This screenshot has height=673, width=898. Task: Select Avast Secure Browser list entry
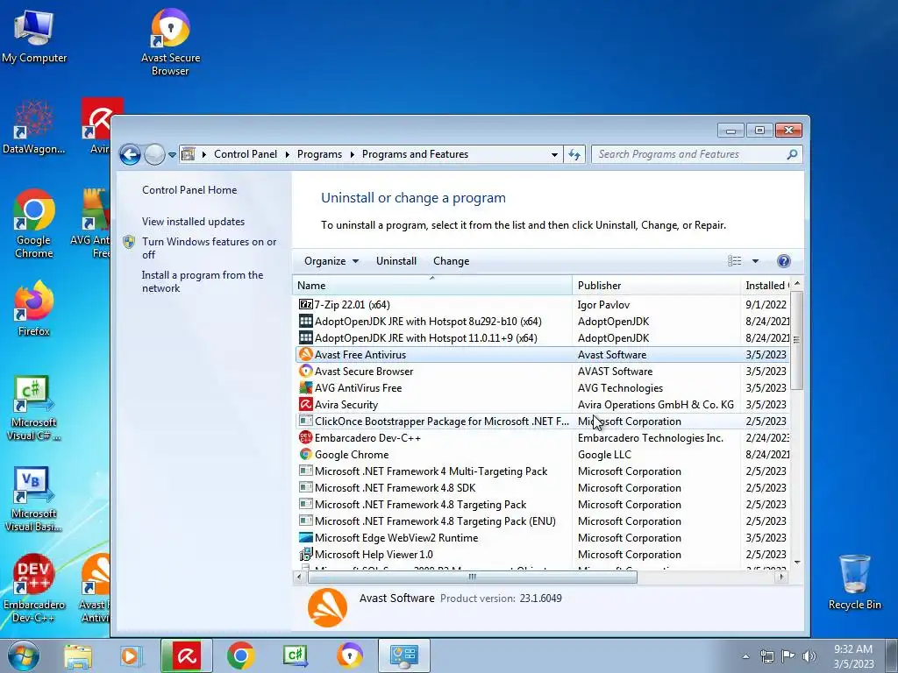(x=542, y=372)
